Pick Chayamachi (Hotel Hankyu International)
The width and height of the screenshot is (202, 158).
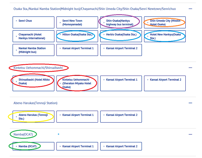tap(33, 36)
